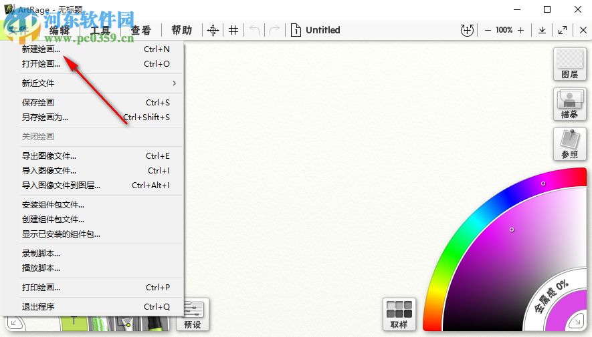The width and height of the screenshot is (592, 337).
Task: Zoom out with the minus icon
Action: pyautogui.click(x=488, y=30)
